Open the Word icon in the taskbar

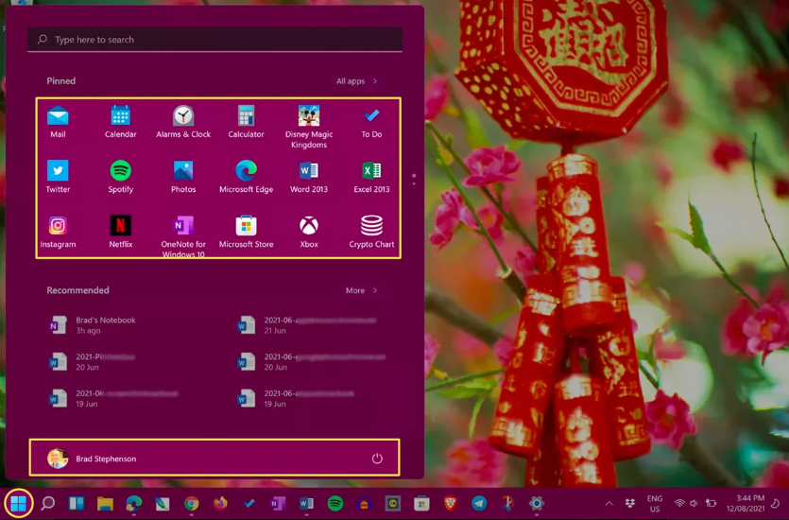point(306,503)
